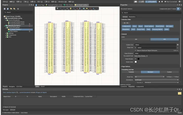Select the place wire tool in the floating toolbar
Viewport: 183px width, 115px height.
[74, 9]
